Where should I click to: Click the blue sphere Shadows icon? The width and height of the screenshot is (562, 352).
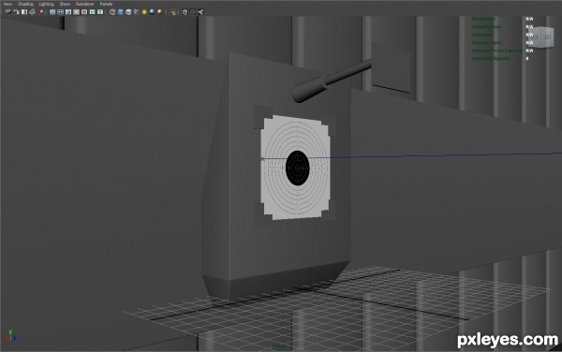point(152,12)
